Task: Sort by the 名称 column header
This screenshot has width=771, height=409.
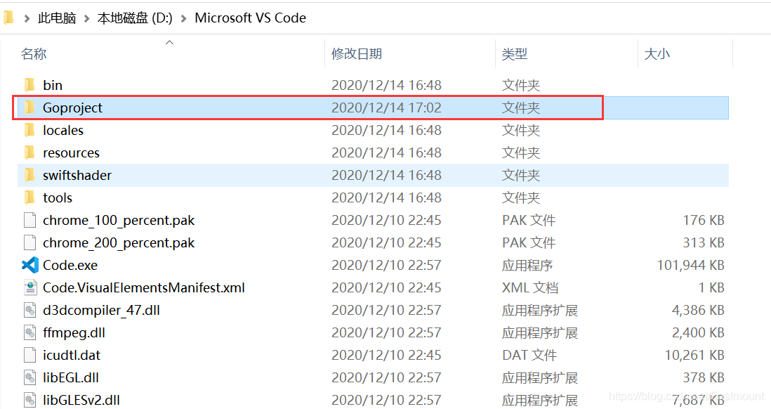Action: click(x=34, y=53)
